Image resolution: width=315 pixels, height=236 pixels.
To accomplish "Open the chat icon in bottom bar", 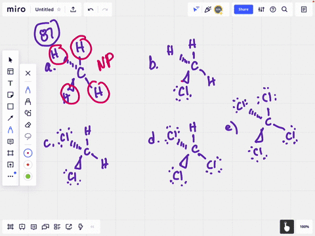I will coord(45,227).
